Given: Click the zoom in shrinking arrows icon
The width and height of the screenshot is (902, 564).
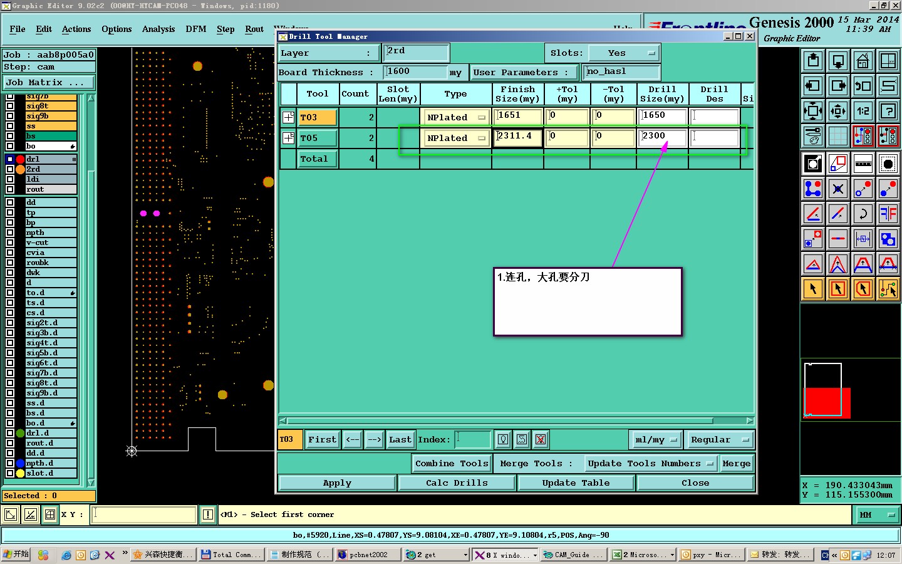Looking at the screenshot, I should [x=838, y=111].
